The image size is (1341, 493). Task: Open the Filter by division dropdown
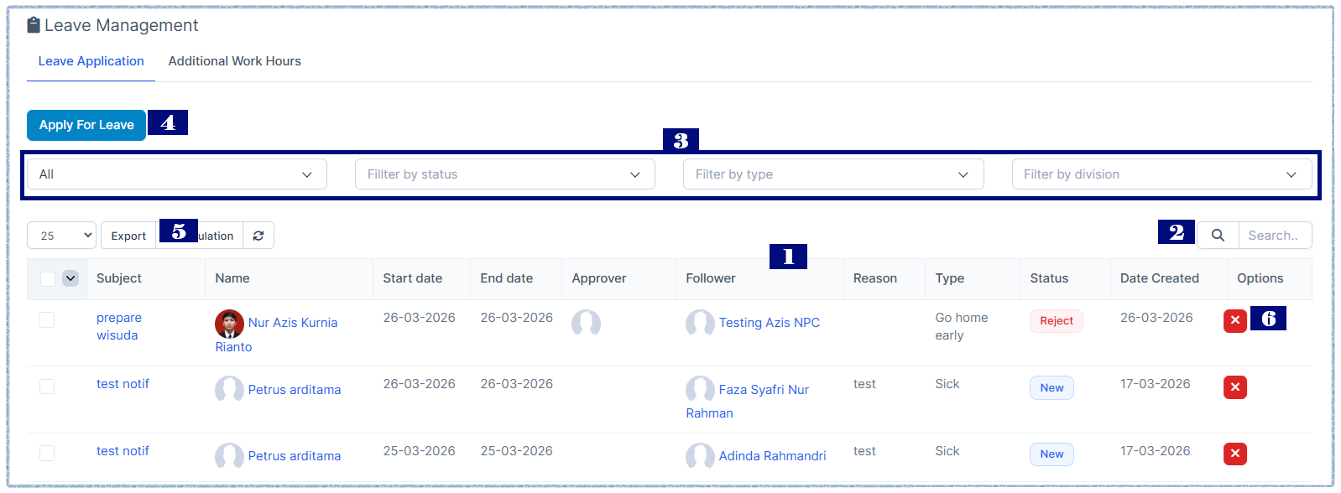[1161, 174]
